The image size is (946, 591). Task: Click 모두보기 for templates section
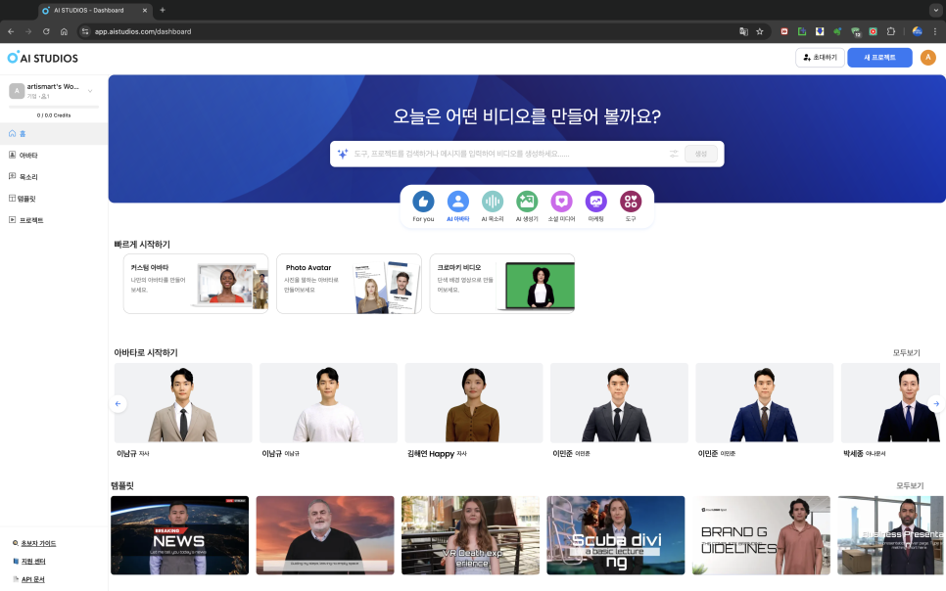point(910,485)
